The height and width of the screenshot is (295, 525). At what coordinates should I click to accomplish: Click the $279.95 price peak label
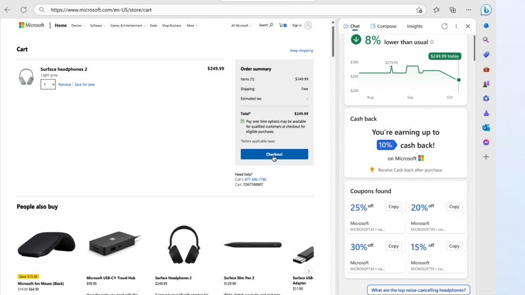[391, 63]
